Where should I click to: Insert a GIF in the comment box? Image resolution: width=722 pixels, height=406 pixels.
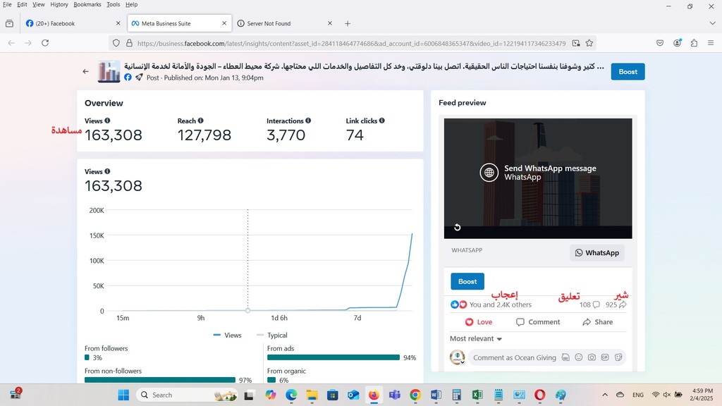click(x=605, y=357)
